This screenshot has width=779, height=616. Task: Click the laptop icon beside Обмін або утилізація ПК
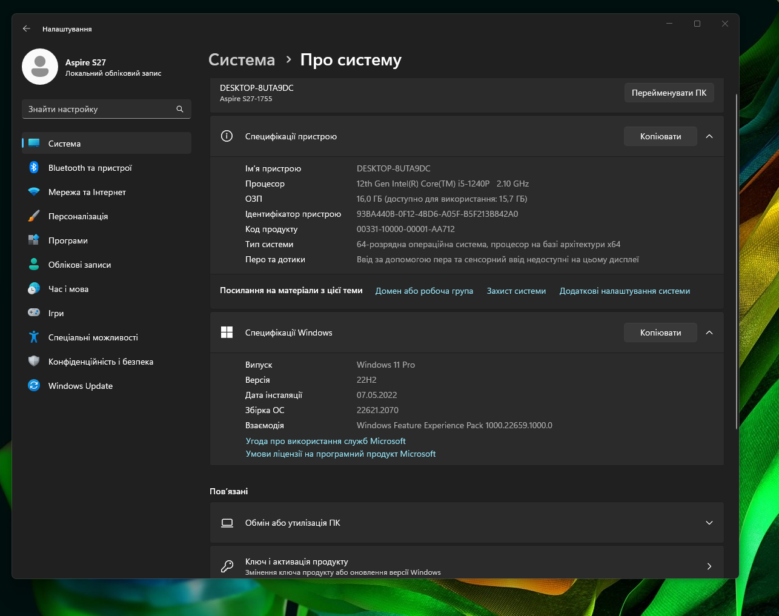[227, 523]
